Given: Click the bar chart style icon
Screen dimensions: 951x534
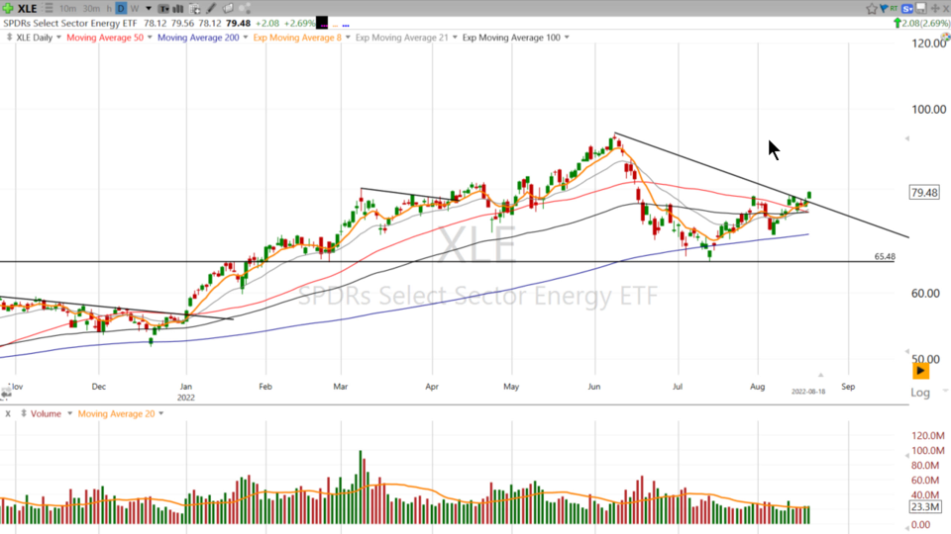Looking at the screenshot, I should 178,9.
